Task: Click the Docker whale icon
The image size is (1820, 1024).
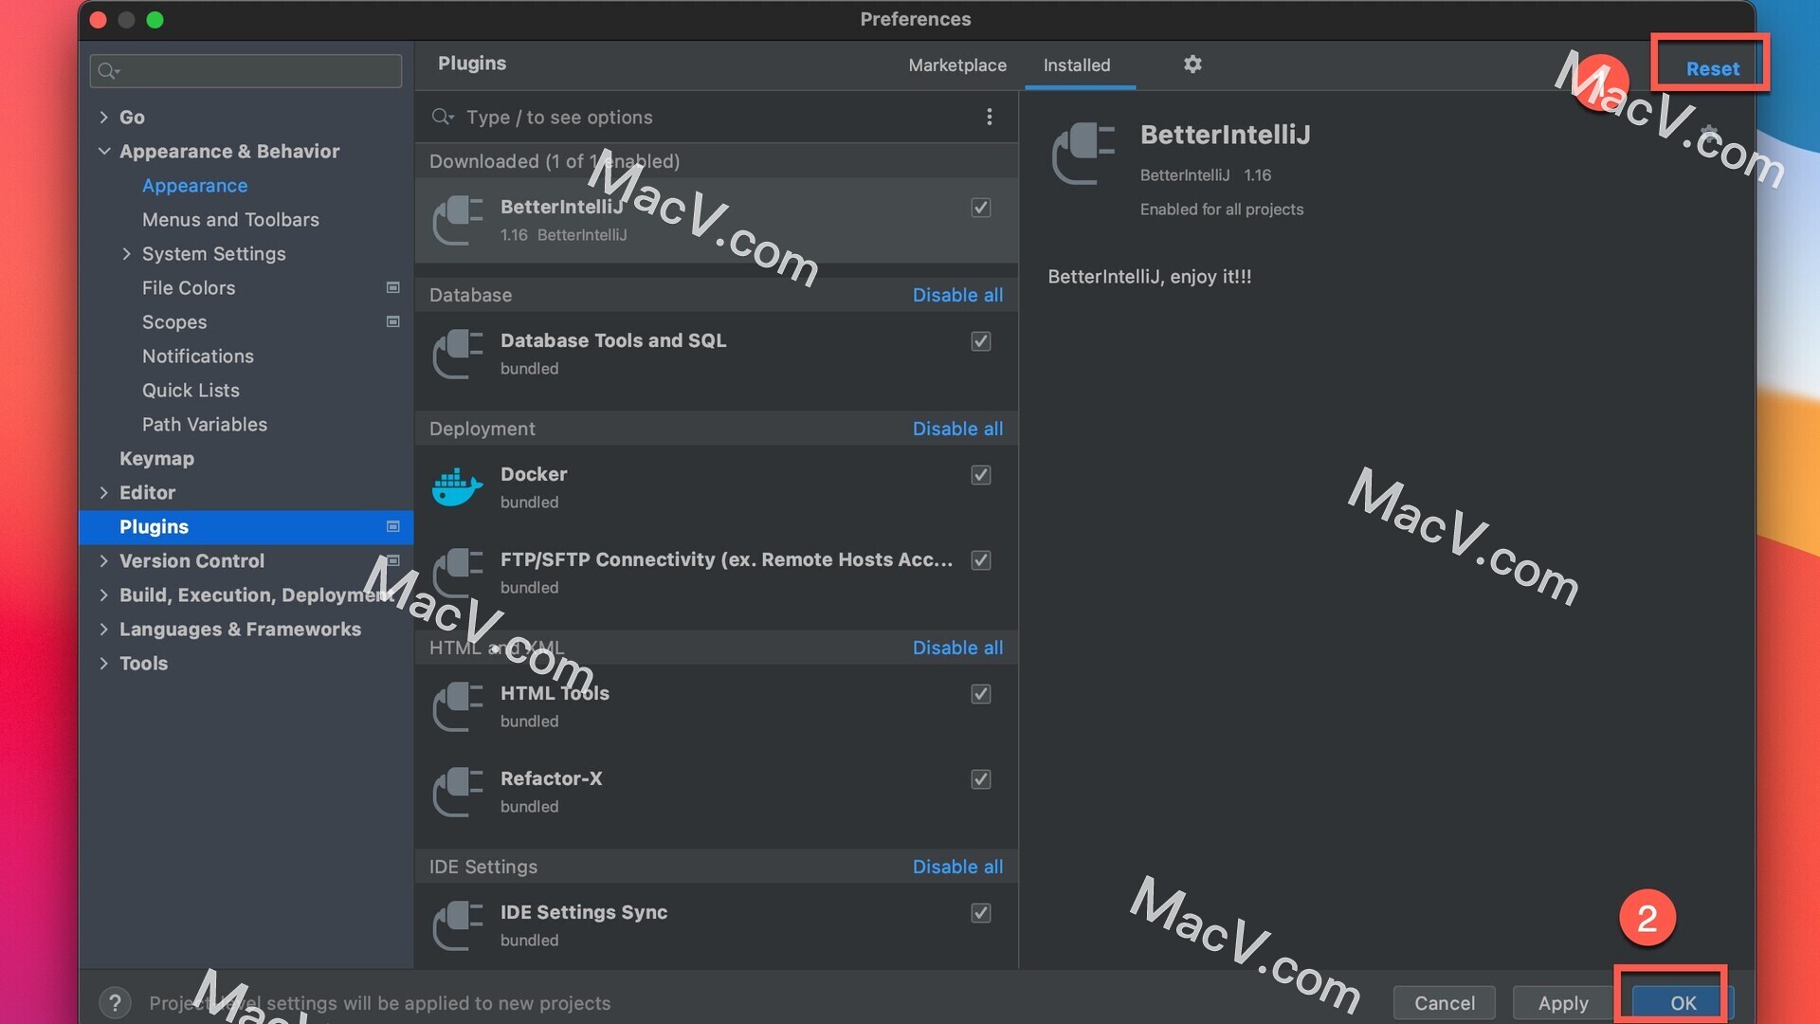Action: tap(457, 487)
